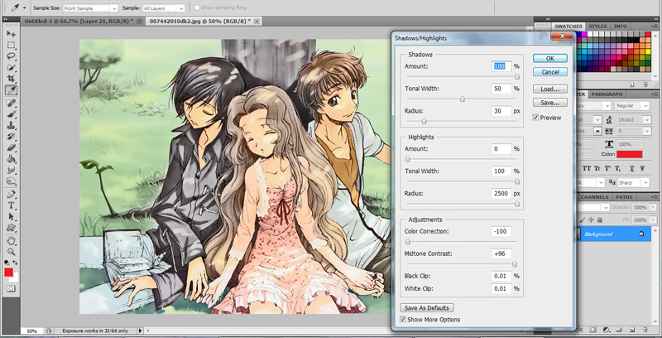
Task: Click the Shadows Tonal Width slider handle
Action: (x=462, y=99)
